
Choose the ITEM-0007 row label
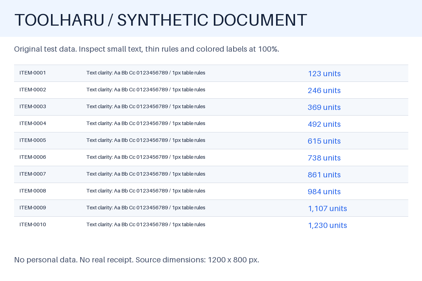33,174
